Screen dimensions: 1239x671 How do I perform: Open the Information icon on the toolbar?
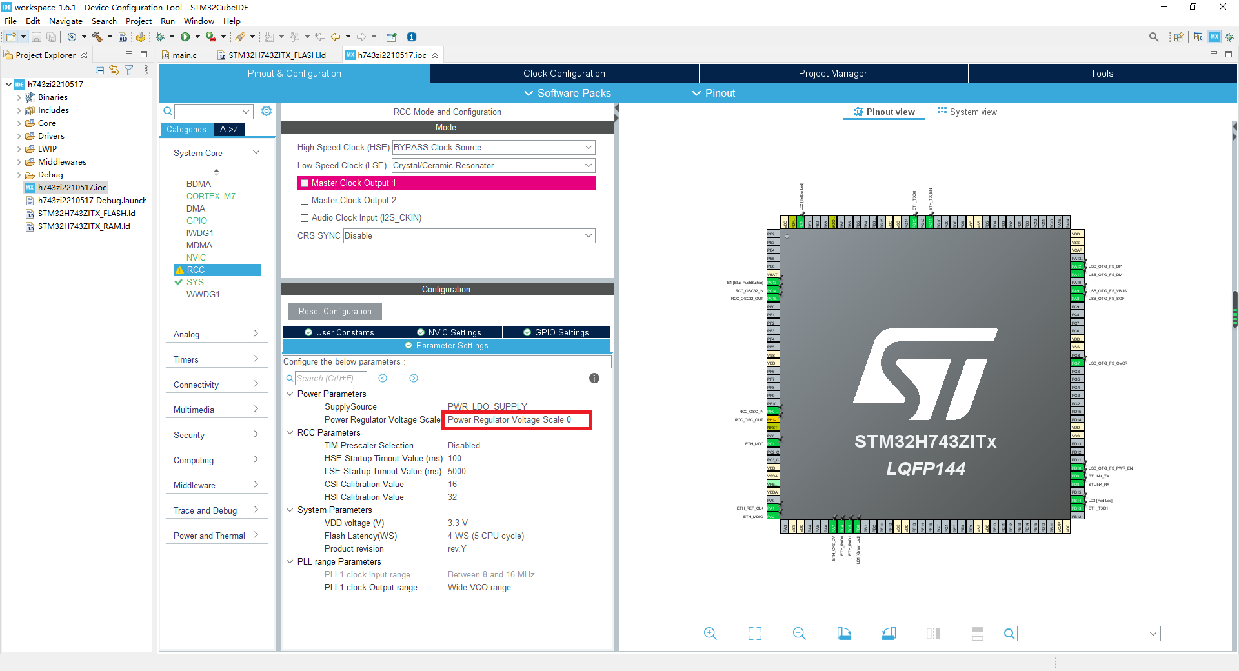[x=411, y=37]
